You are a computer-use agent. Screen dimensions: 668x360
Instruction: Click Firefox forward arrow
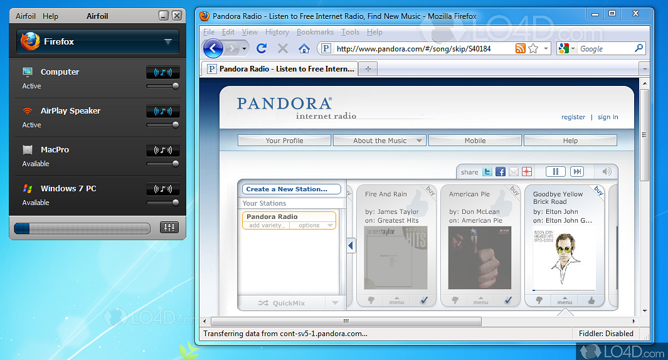pos(231,48)
